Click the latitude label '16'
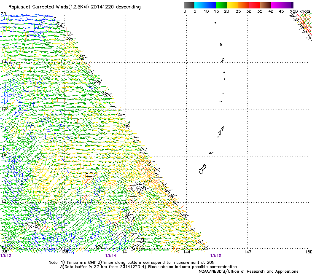 tap(3, 109)
